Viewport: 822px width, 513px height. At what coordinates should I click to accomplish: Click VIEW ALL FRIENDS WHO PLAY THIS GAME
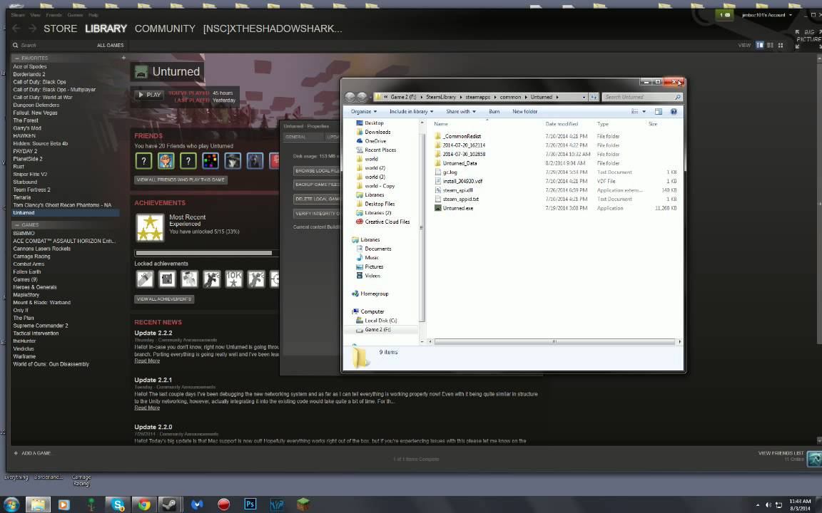click(x=181, y=180)
